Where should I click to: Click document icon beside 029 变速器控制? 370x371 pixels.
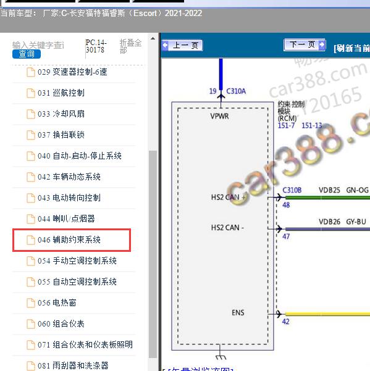pos(30,72)
